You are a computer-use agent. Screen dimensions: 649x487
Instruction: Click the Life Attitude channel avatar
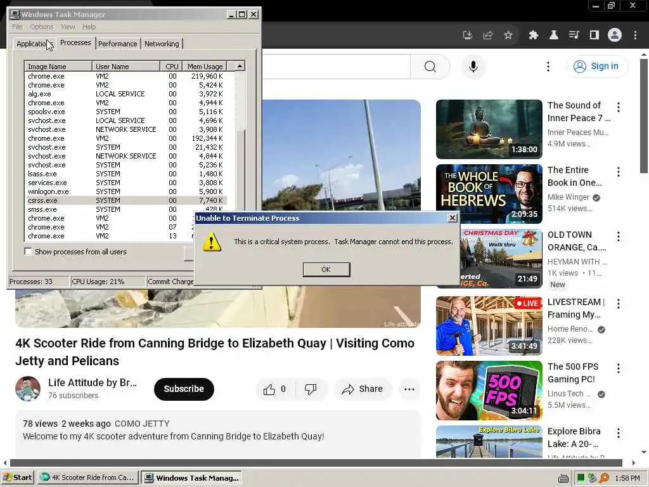28,389
